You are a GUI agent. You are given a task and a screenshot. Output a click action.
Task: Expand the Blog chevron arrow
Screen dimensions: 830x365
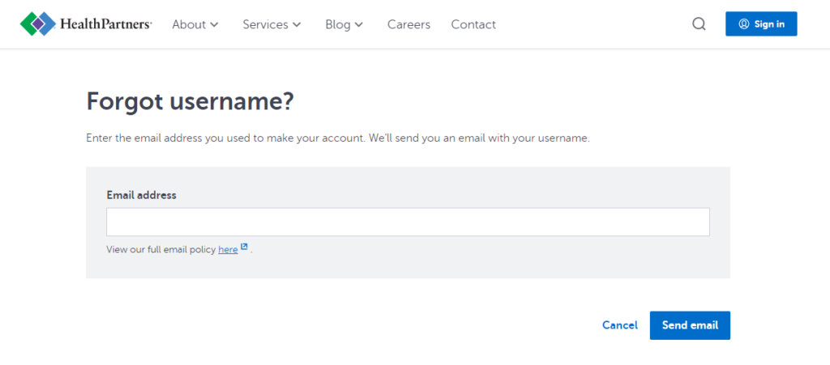(359, 24)
